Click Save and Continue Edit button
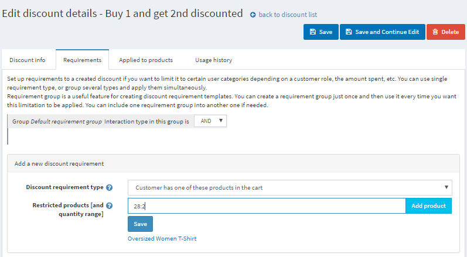The height and width of the screenshot is (257, 467). (383, 32)
